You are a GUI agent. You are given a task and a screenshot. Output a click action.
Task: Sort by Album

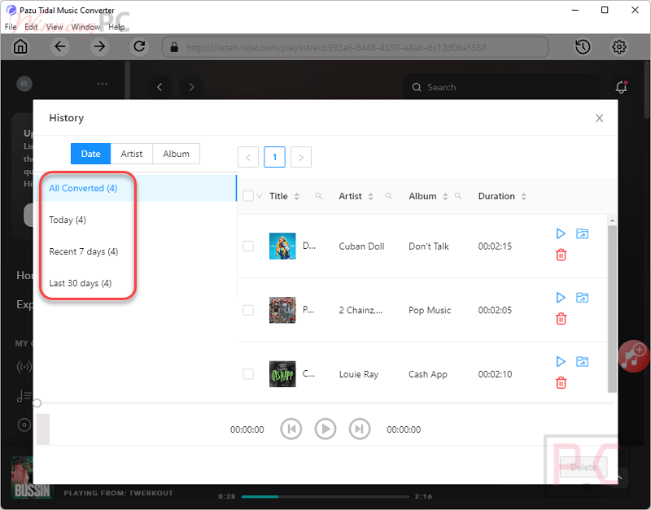click(x=444, y=196)
